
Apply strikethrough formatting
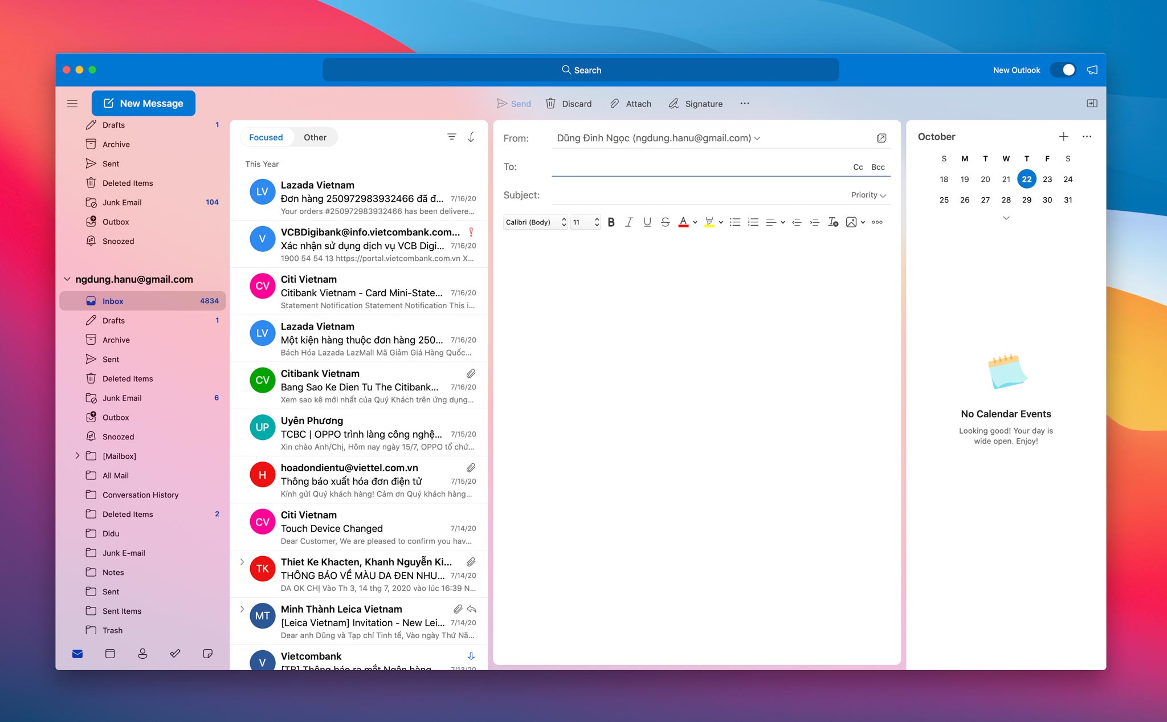pyautogui.click(x=665, y=222)
